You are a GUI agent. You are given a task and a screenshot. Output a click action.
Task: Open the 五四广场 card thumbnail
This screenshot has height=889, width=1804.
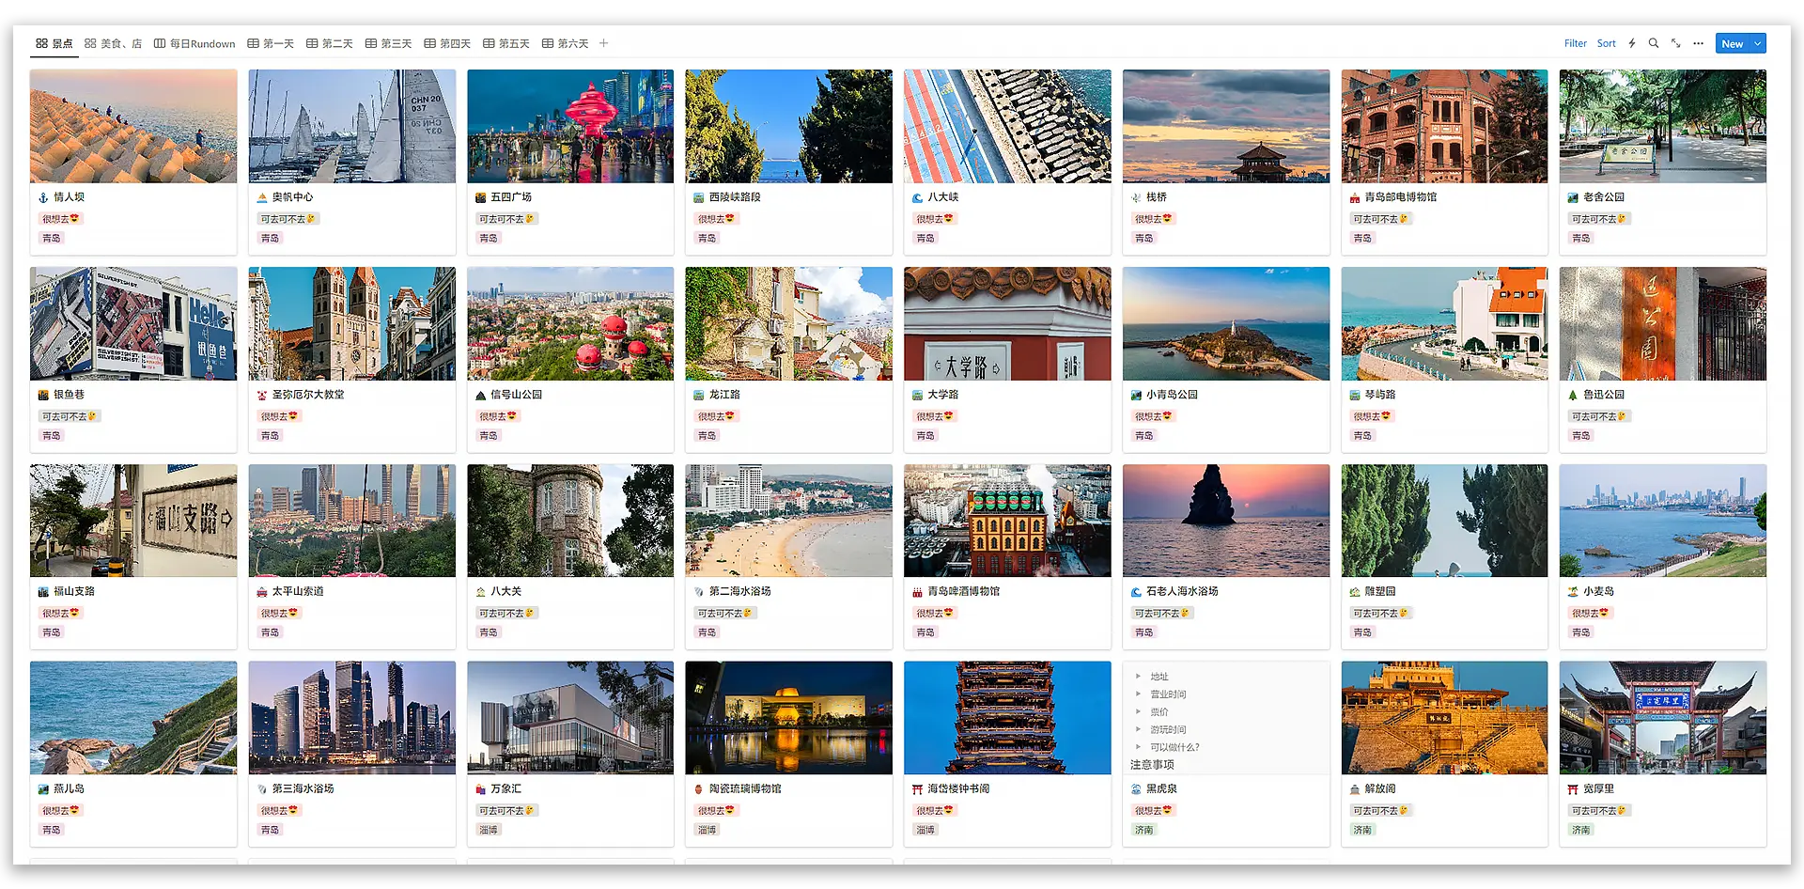click(570, 126)
